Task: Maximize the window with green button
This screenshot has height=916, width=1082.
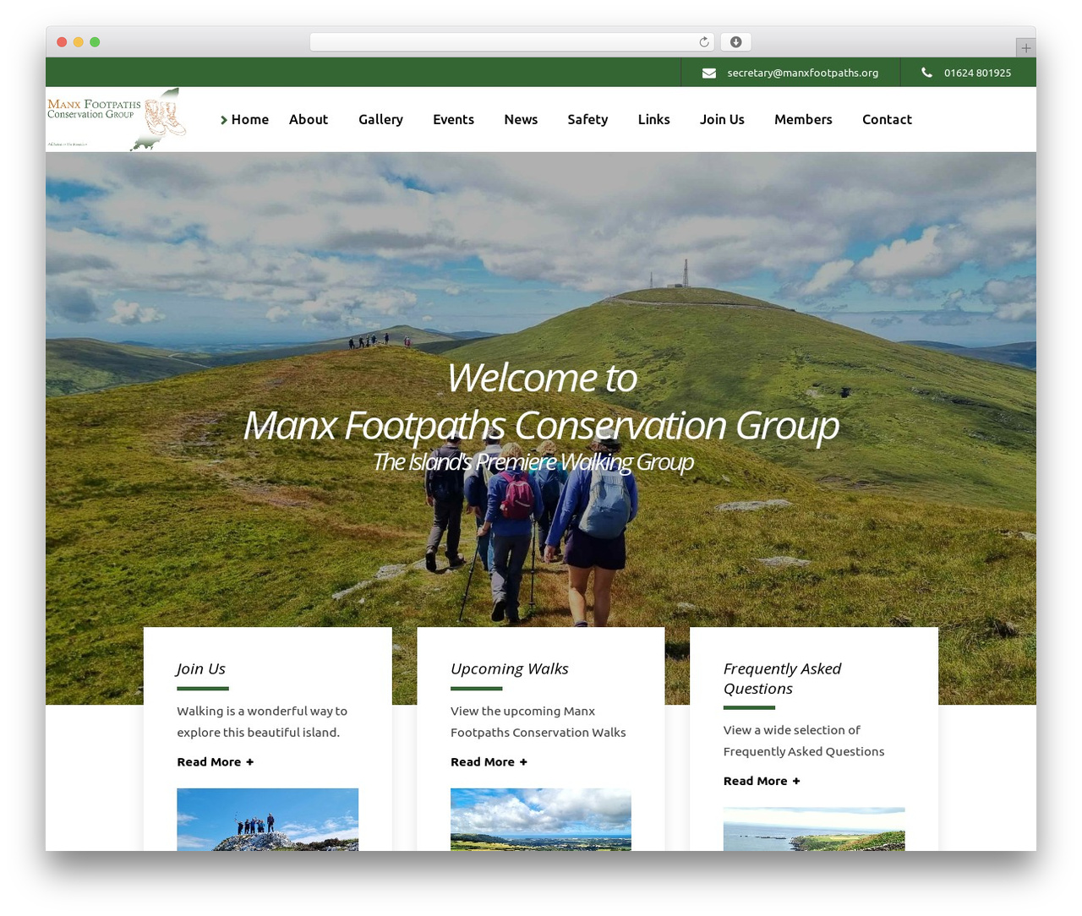Action: point(95,42)
